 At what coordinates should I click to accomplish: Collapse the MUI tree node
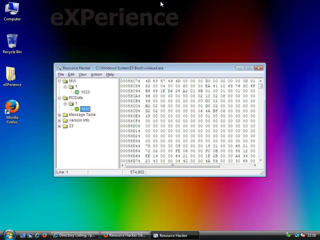pyautogui.click(x=59, y=81)
